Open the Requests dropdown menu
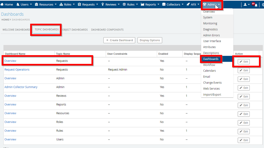 88,4
